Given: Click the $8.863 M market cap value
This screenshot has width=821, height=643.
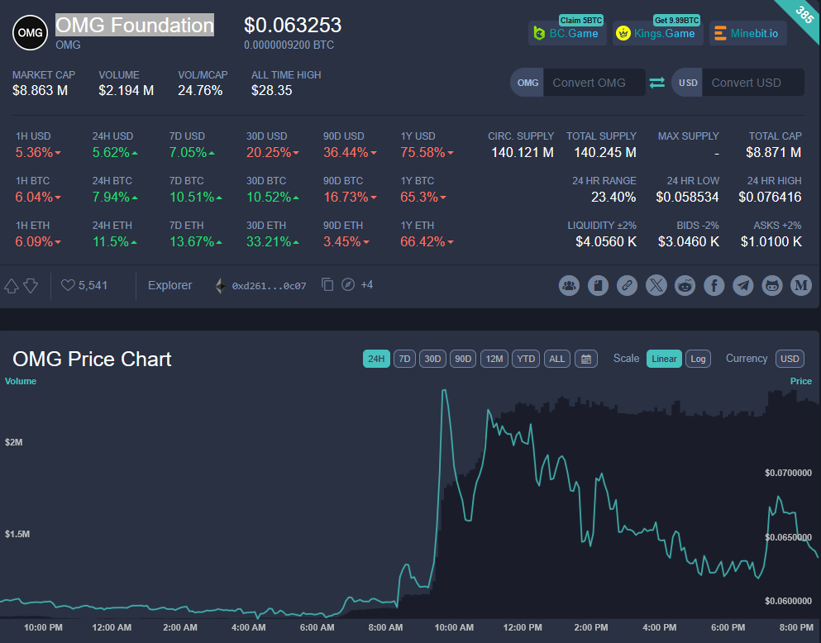Looking at the screenshot, I should (41, 91).
